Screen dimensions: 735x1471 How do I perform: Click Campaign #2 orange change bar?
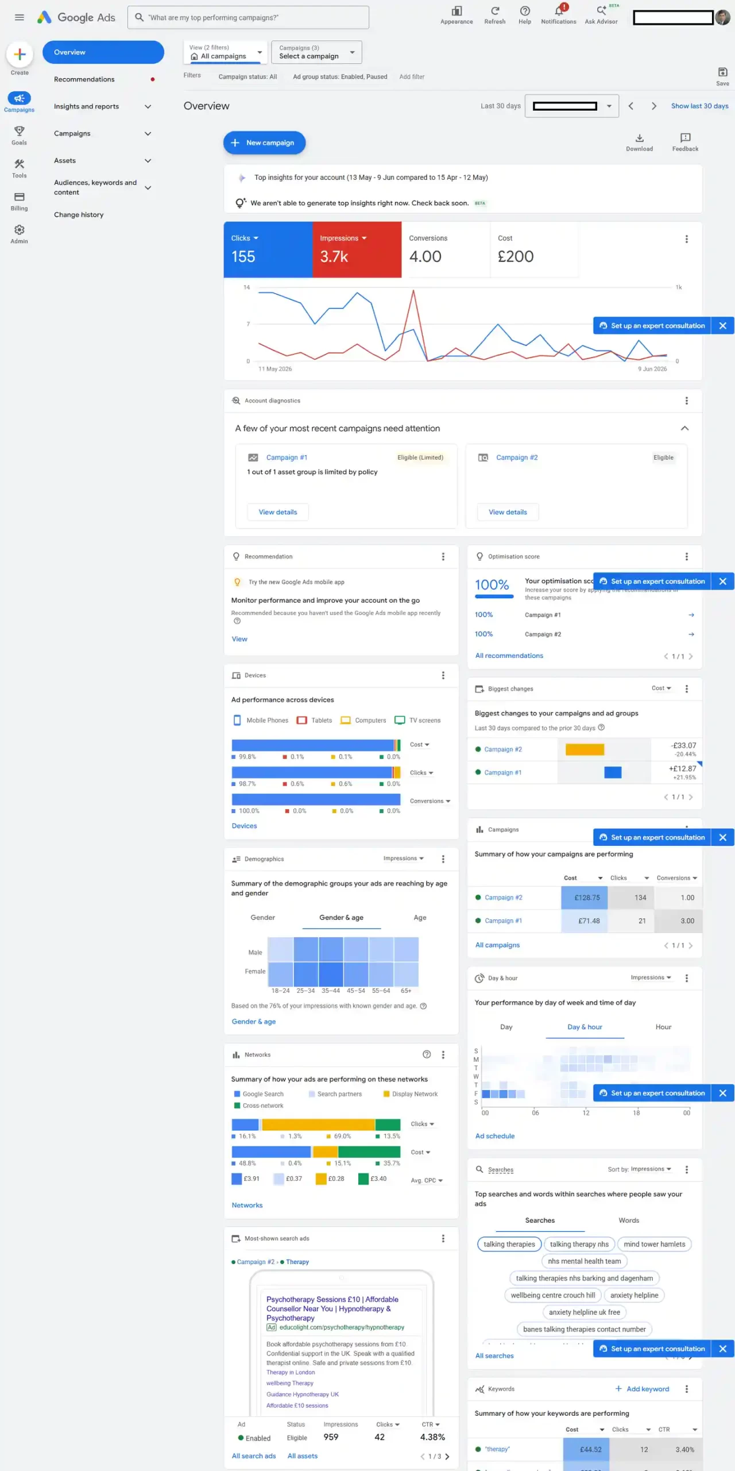pyautogui.click(x=585, y=749)
